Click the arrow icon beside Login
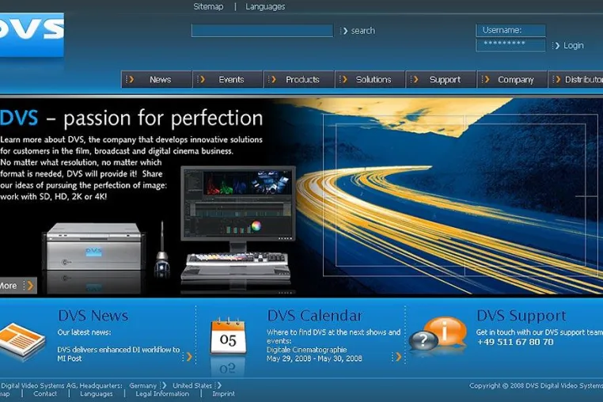603x402 pixels. pos(556,45)
